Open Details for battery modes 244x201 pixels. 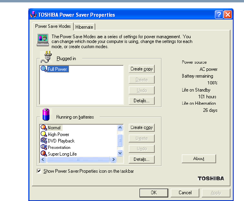click(x=142, y=159)
